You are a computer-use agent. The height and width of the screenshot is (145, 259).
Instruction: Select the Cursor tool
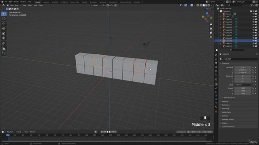click(4, 19)
